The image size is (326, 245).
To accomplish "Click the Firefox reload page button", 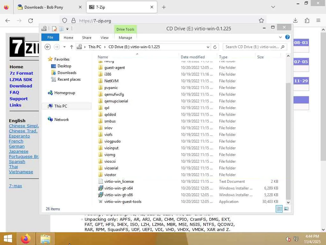I will click(31, 21).
